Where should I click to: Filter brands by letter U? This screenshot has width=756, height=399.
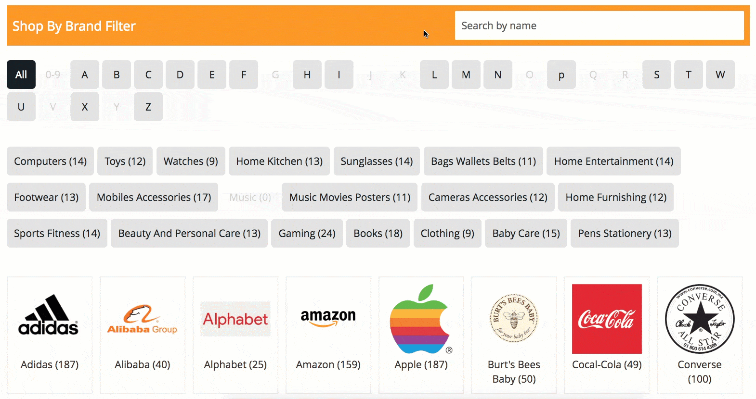tap(21, 107)
